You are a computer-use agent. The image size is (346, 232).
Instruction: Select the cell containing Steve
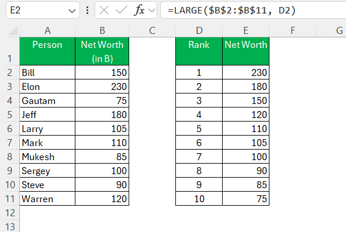coord(47,185)
